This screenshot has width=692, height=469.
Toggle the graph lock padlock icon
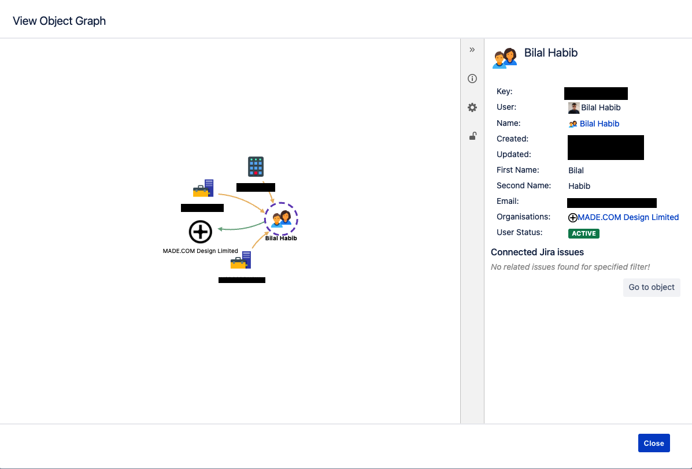472,136
